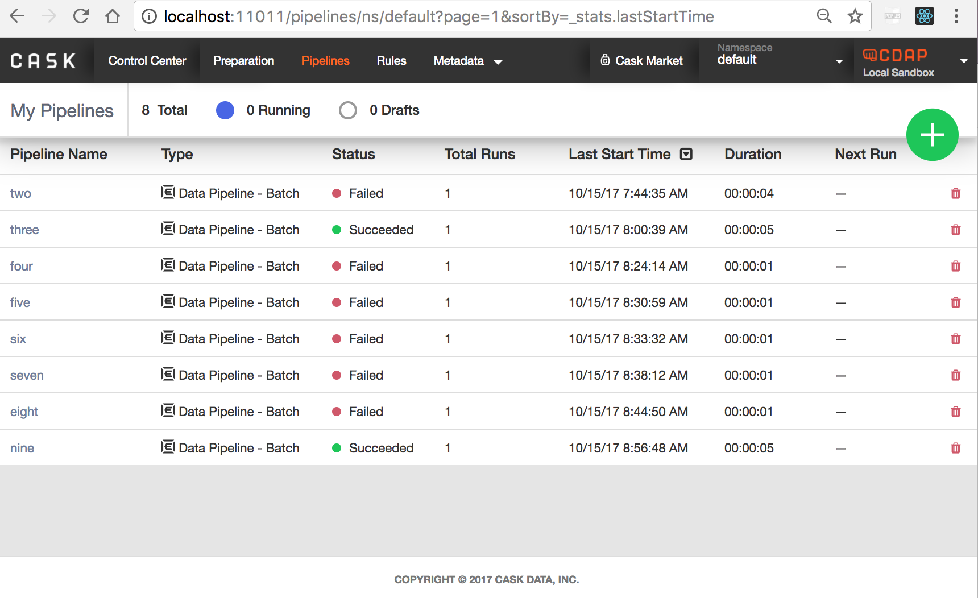
Task: Click the browser address bar URL
Action: tap(438, 16)
